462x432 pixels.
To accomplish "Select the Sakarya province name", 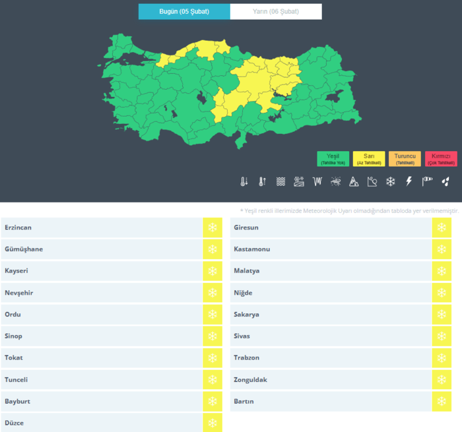I will [246, 314].
